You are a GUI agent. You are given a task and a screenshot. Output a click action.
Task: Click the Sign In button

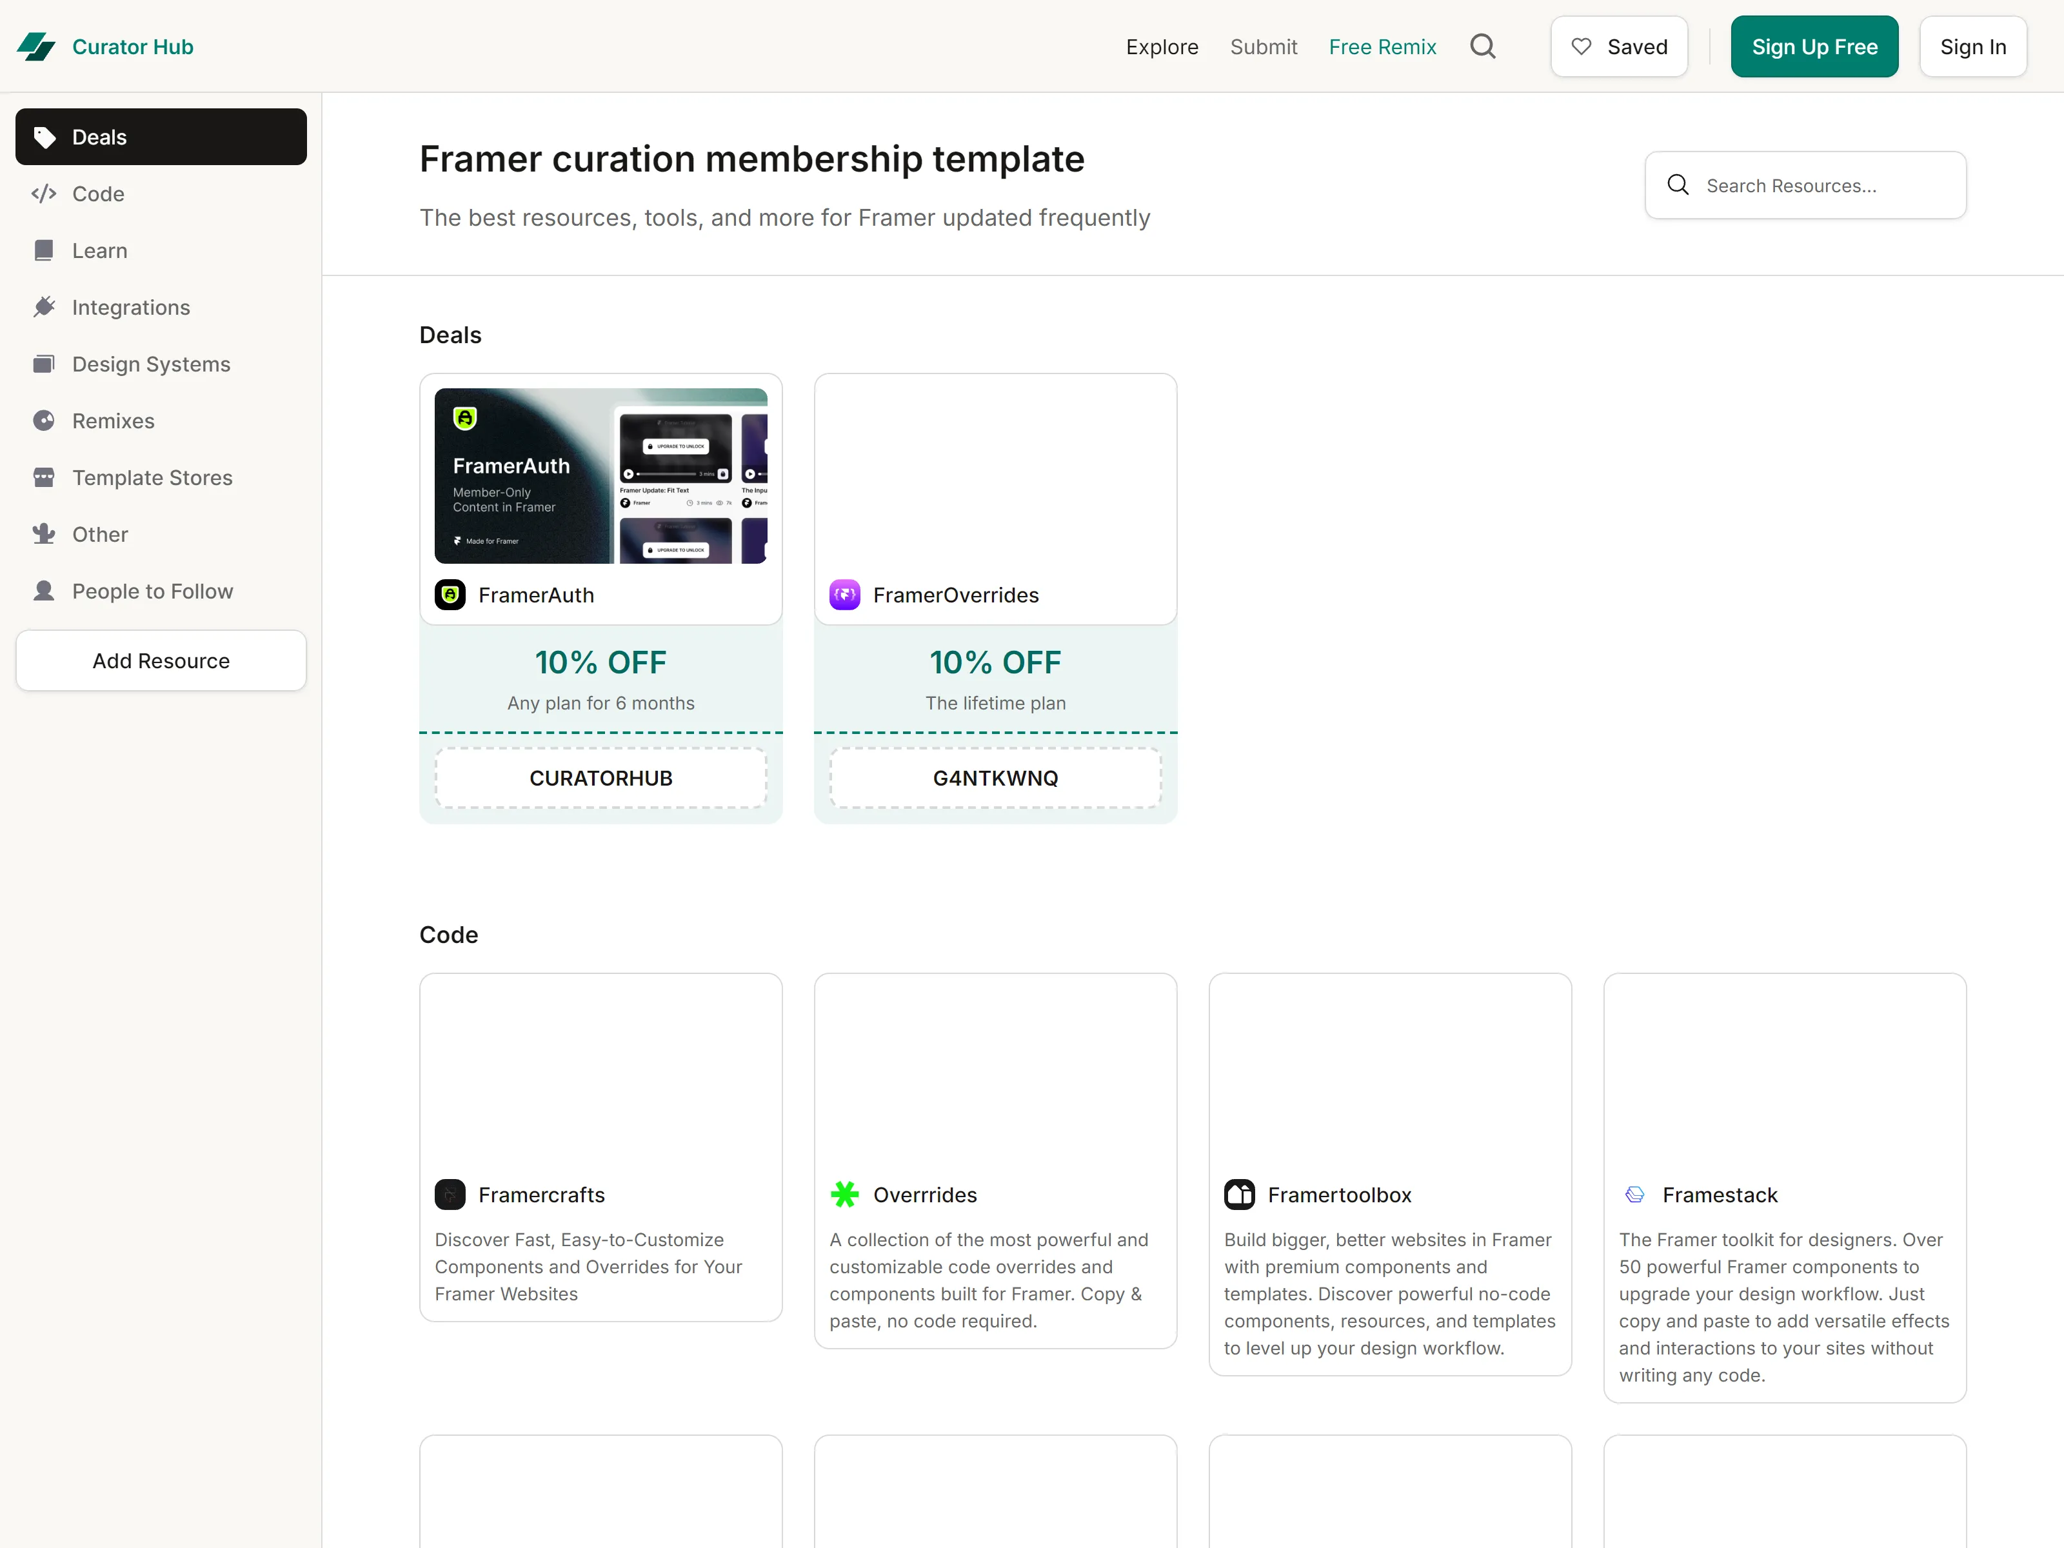click(x=1972, y=46)
